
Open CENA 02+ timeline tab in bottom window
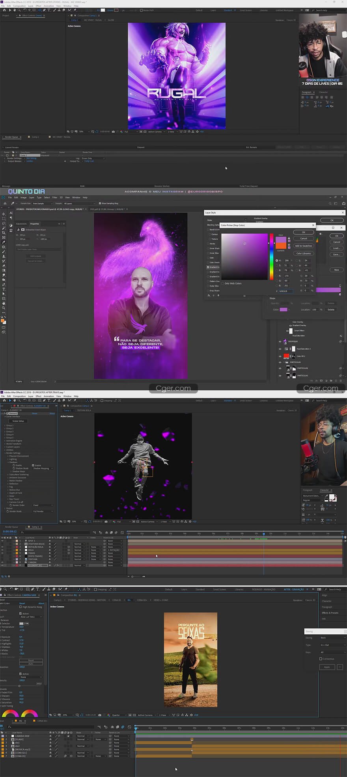click(x=42, y=721)
